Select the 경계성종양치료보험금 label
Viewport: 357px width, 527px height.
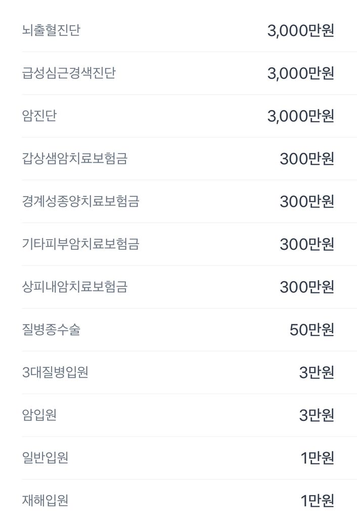point(80,201)
